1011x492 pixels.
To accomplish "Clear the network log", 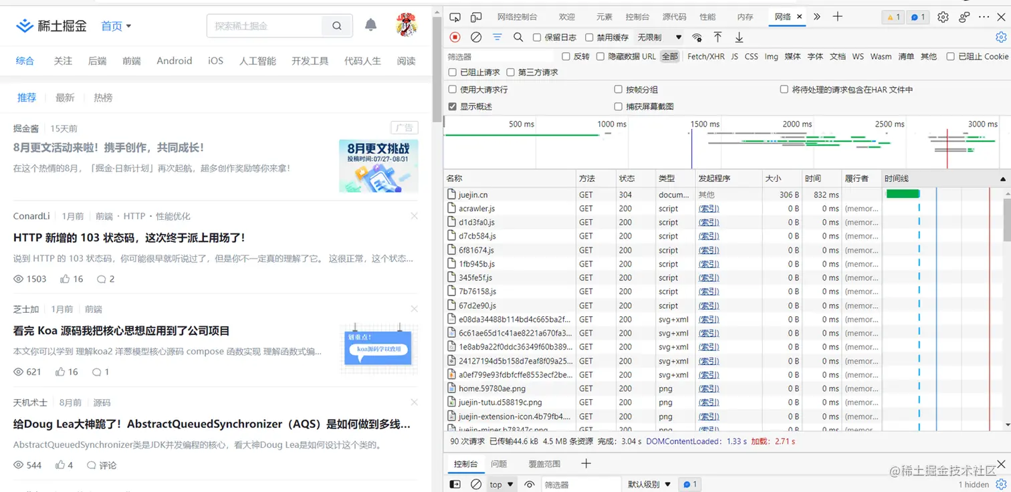I will coord(476,37).
